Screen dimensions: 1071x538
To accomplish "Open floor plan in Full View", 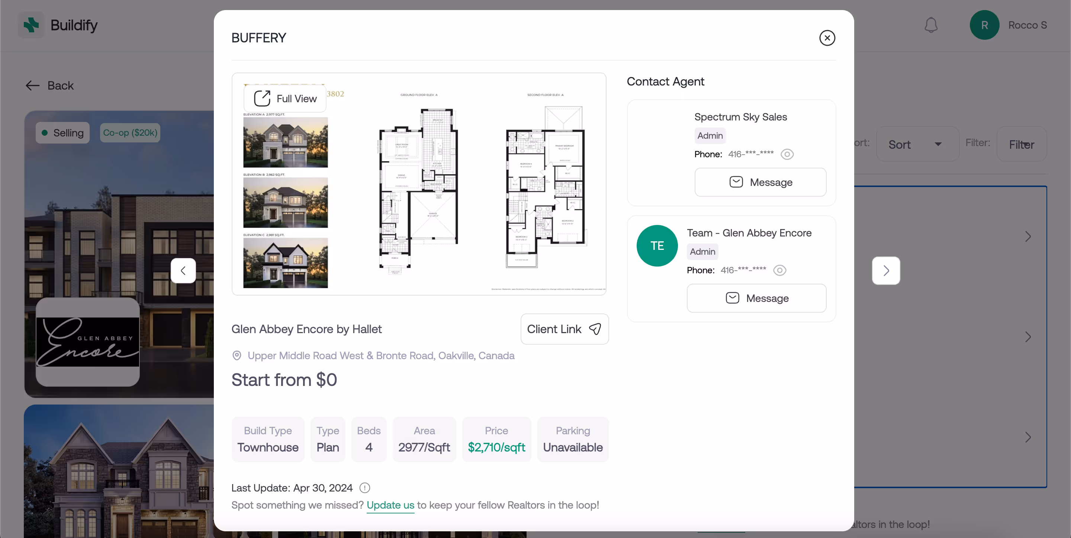I will (285, 99).
